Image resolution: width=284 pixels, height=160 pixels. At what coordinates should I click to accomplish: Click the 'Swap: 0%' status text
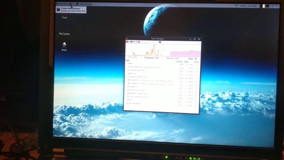click(x=192, y=59)
